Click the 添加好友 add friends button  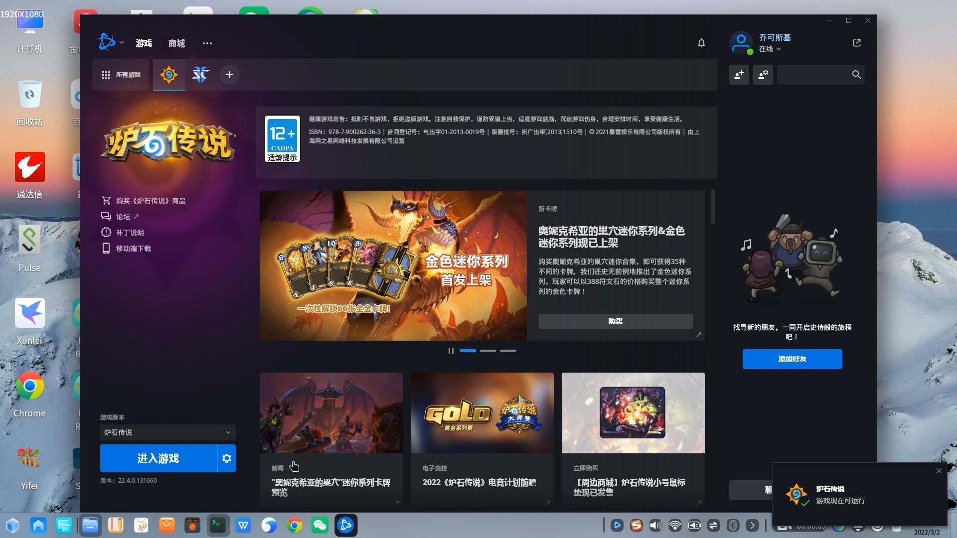pos(792,359)
